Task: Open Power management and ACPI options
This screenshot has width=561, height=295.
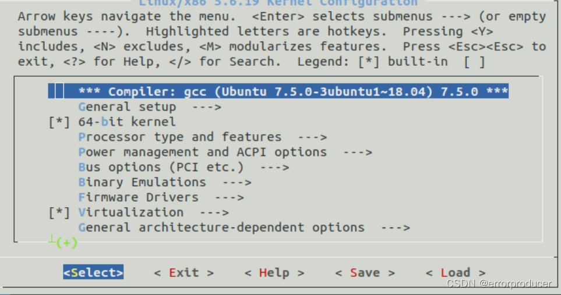Action: (225, 152)
